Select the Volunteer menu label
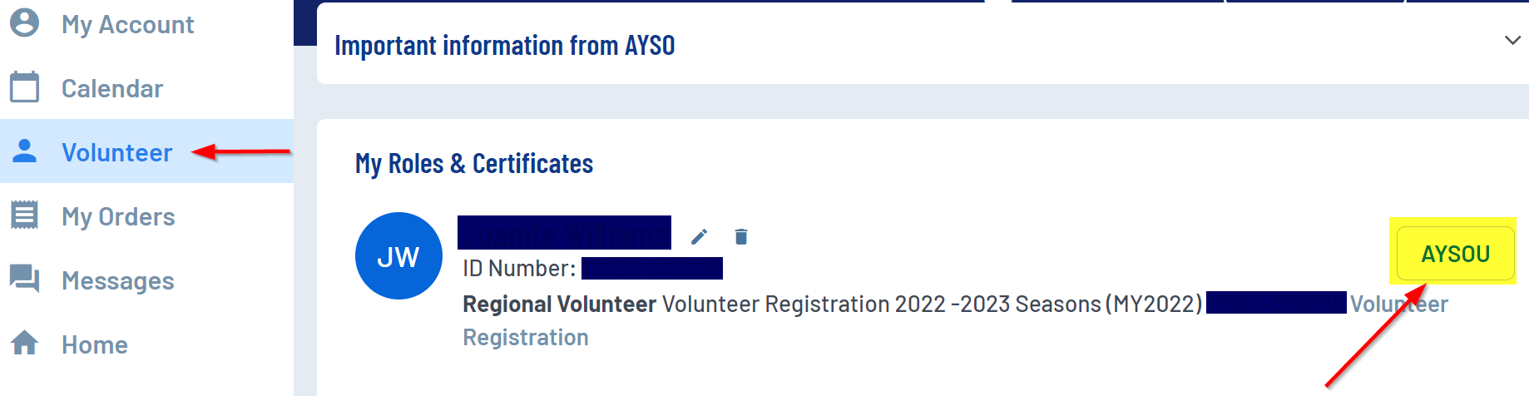Viewport: 1529px width, 396px height. [116, 152]
